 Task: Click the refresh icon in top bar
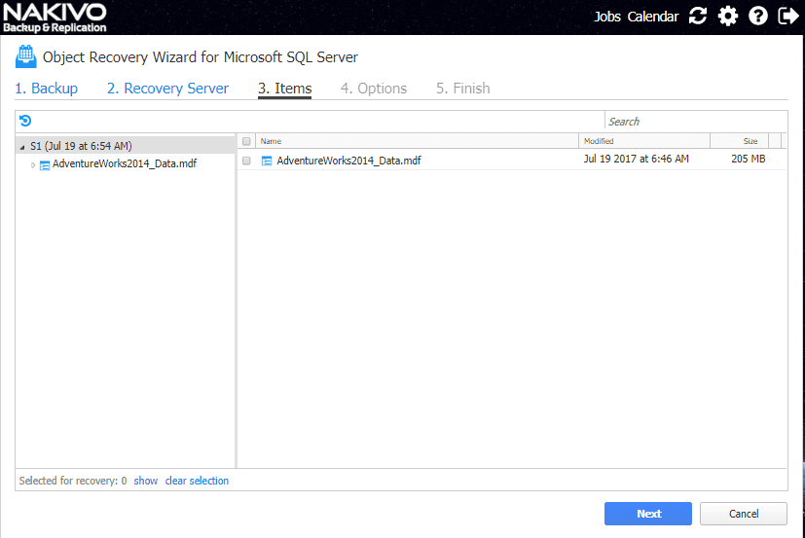(x=698, y=16)
